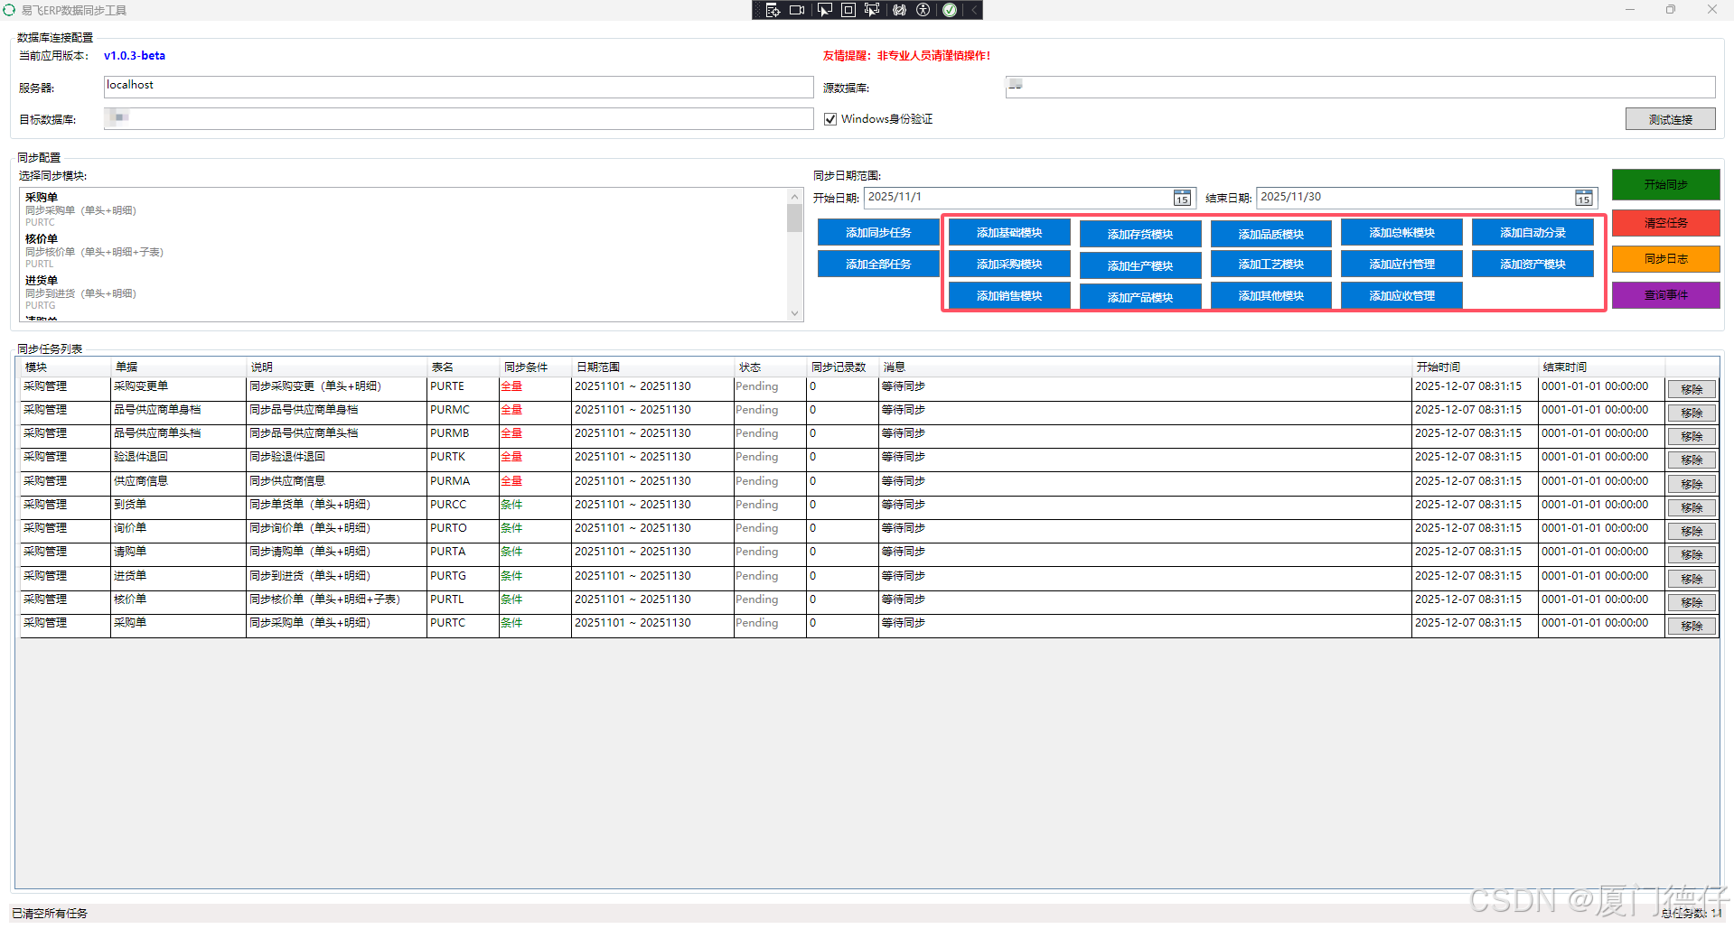Add the 采购模块 module
Image resolution: width=1734 pixels, height=929 pixels.
tap(1009, 265)
